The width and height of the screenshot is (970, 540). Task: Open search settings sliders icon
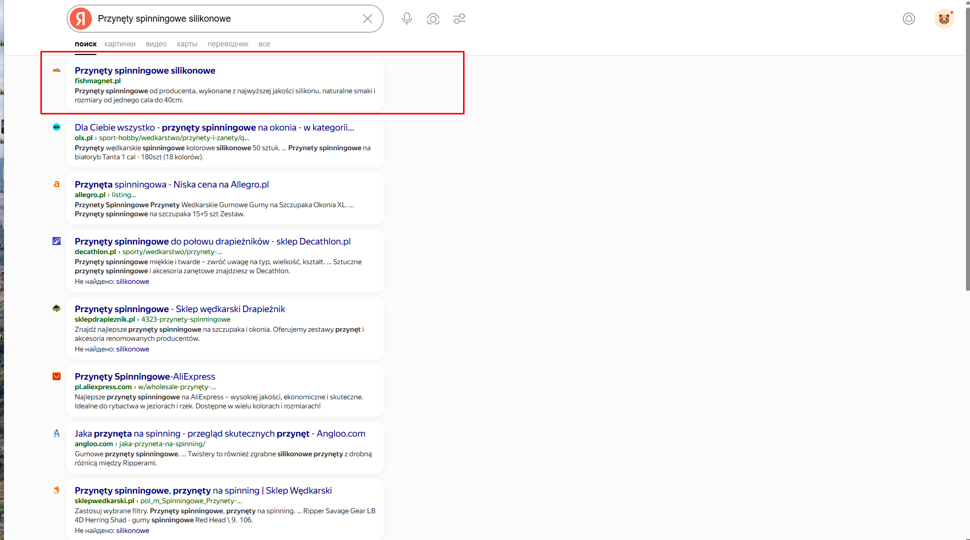[460, 19]
